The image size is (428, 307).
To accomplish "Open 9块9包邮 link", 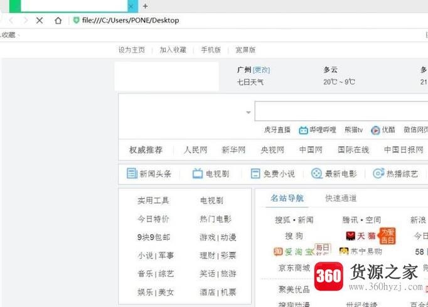I will (x=153, y=237).
